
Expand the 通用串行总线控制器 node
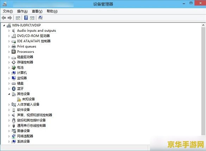9,126
